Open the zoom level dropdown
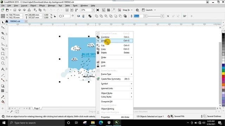 [93, 10]
